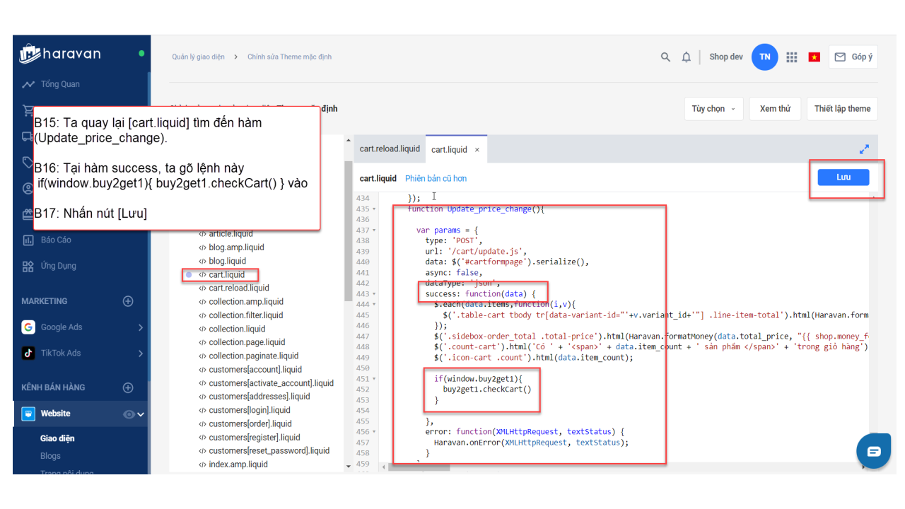This screenshot has width=905, height=509.
Task: Click the Thiết lập theme button
Action: pos(842,109)
